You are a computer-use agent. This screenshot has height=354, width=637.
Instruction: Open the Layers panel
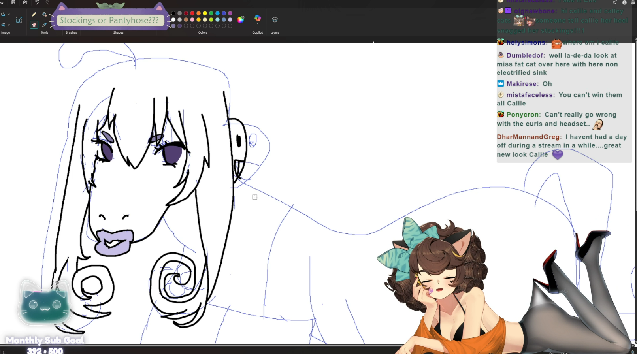[275, 19]
